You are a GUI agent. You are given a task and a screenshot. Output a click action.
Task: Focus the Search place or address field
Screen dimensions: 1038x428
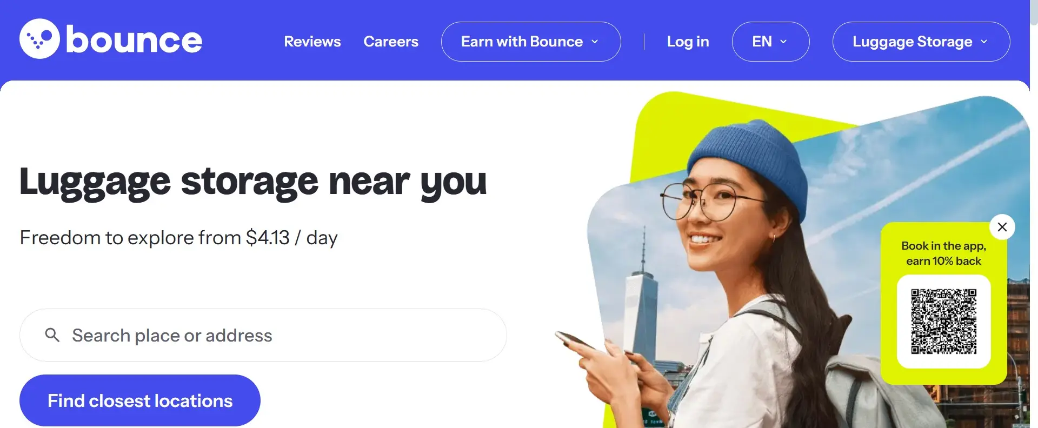pos(263,335)
